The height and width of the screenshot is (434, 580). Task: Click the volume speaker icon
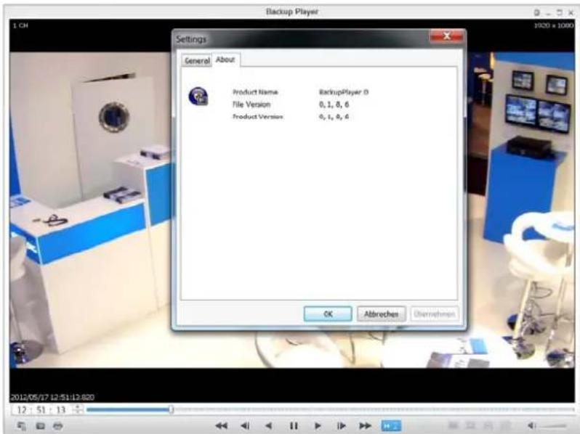[531, 426]
